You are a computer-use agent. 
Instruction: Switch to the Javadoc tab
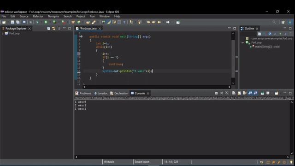(101, 93)
